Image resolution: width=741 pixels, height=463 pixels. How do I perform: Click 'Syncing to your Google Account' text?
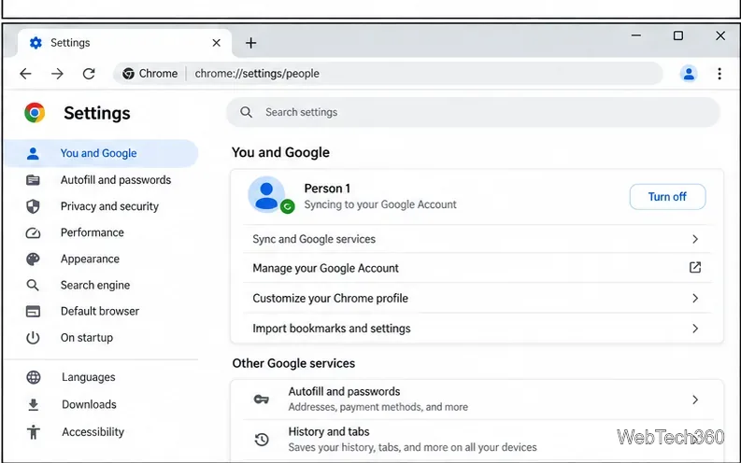pos(380,204)
